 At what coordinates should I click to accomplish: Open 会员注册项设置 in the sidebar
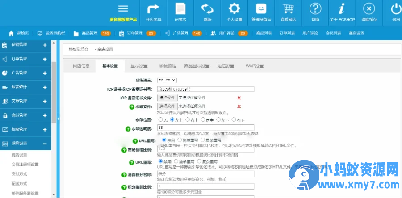pos(25,165)
